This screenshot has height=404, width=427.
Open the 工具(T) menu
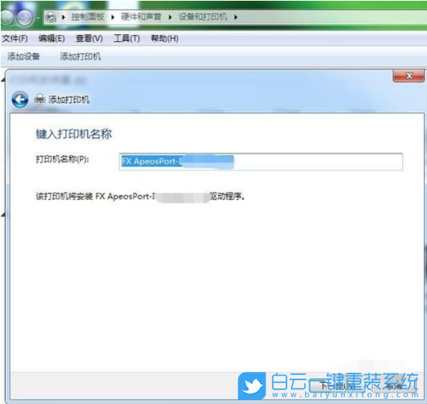coord(126,38)
